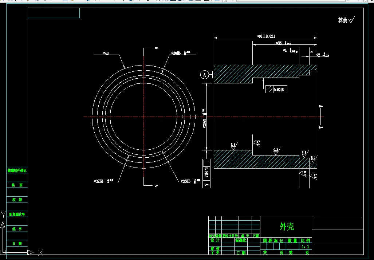The height and width of the screenshot is (260, 374).
Task: Select the 标准化 label
Action: (x=241, y=240)
